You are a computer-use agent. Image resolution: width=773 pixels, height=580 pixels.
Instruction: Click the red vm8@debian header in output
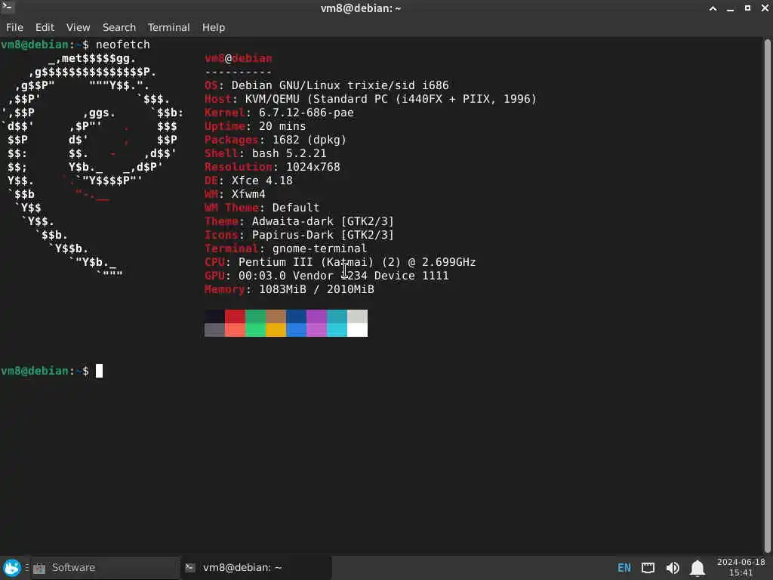click(x=238, y=58)
